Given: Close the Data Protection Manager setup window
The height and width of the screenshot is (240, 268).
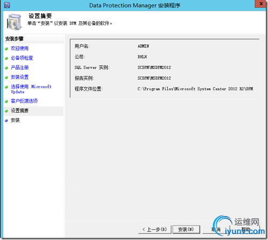Looking at the screenshot, I should 261,4.
